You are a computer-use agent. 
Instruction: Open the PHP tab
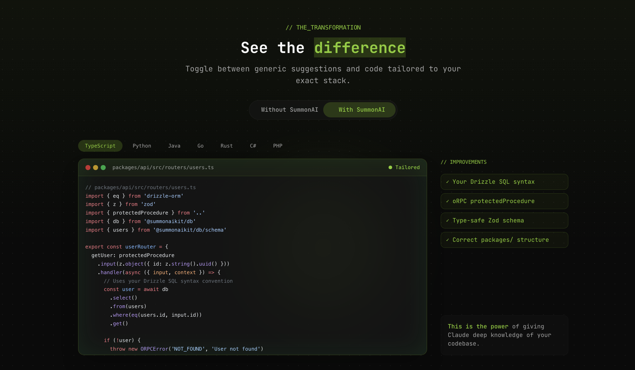pyautogui.click(x=277, y=146)
